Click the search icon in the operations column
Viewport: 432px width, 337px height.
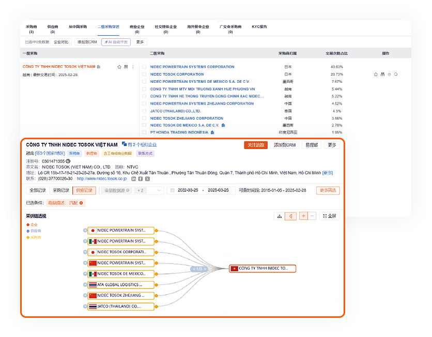(x=396, y=75)
